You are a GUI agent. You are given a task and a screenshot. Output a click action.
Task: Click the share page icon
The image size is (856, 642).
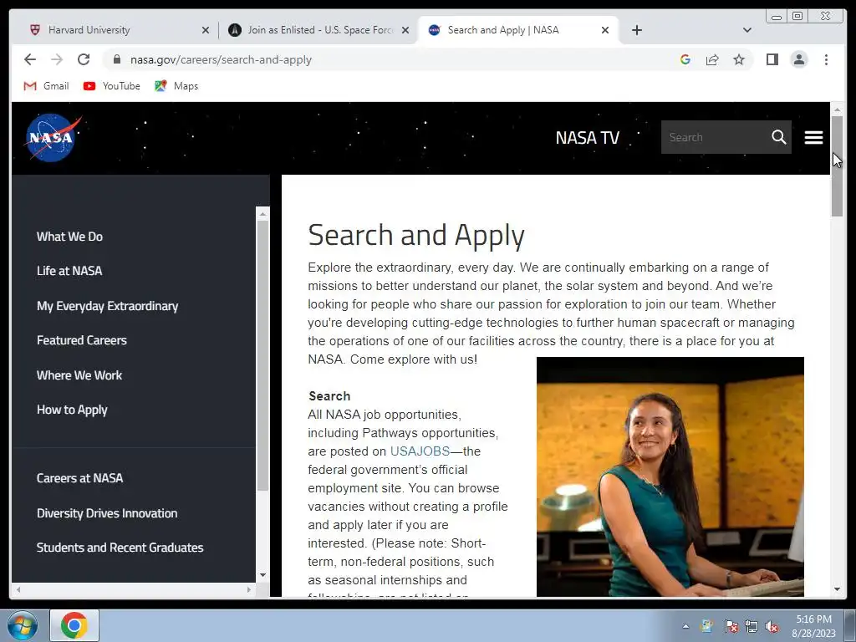coord(712,59)
